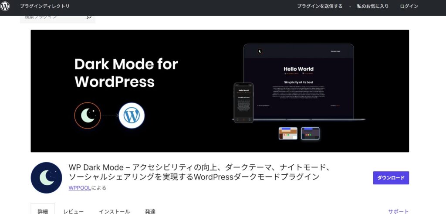Open プラグインディレクトリ link
The width and height of the screenshot is (446, 214).
[45, 6]
